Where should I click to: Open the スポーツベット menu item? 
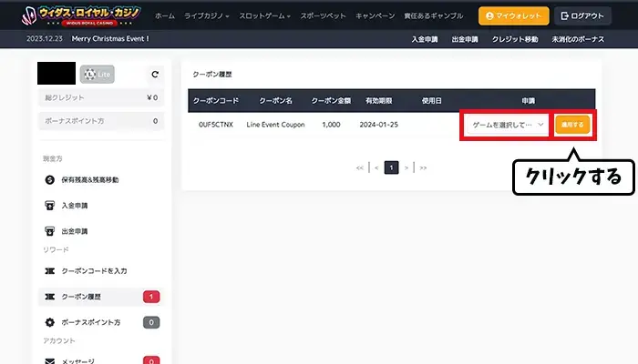324,16
